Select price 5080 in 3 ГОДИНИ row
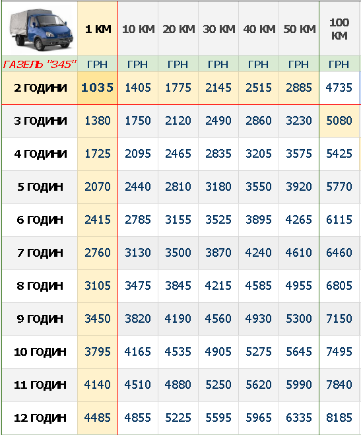361x435 pixels. (339, 121)
